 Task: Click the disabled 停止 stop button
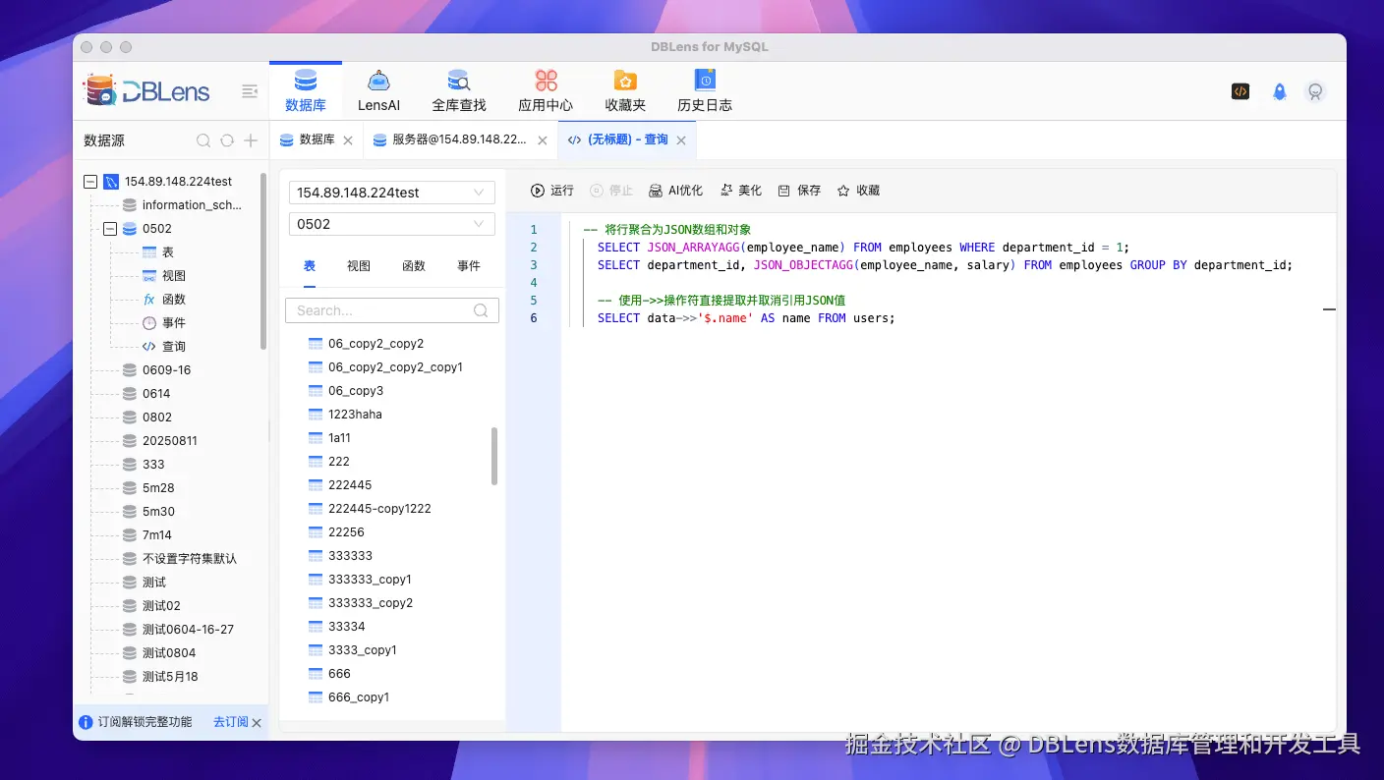point(611,191)
